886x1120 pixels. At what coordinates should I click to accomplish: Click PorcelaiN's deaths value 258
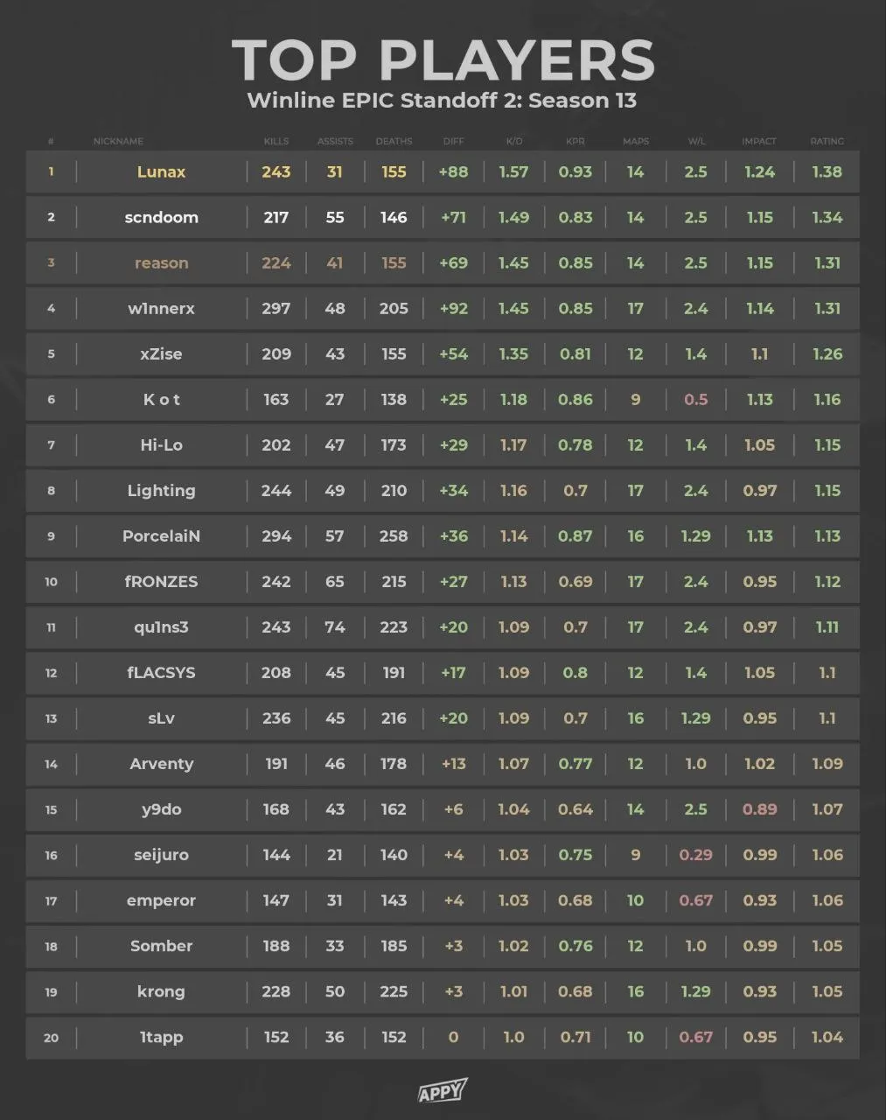tap(394, 535)
